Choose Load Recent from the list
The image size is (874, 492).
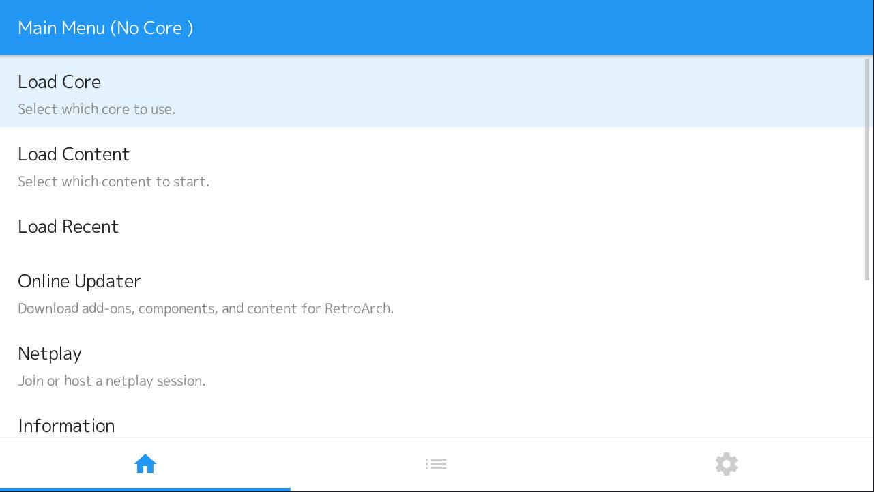[x=68, y=227]
